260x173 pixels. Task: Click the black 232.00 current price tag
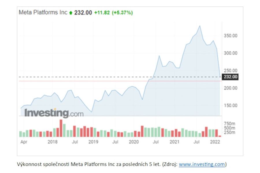[x=231, y=77]
